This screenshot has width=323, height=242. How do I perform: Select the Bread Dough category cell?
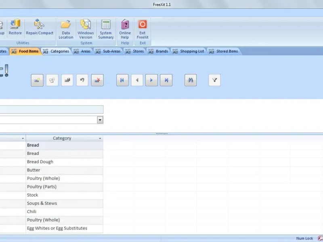point(65,162)
